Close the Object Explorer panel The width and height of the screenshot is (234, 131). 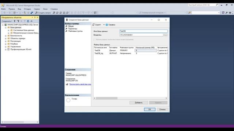[37, 17]
